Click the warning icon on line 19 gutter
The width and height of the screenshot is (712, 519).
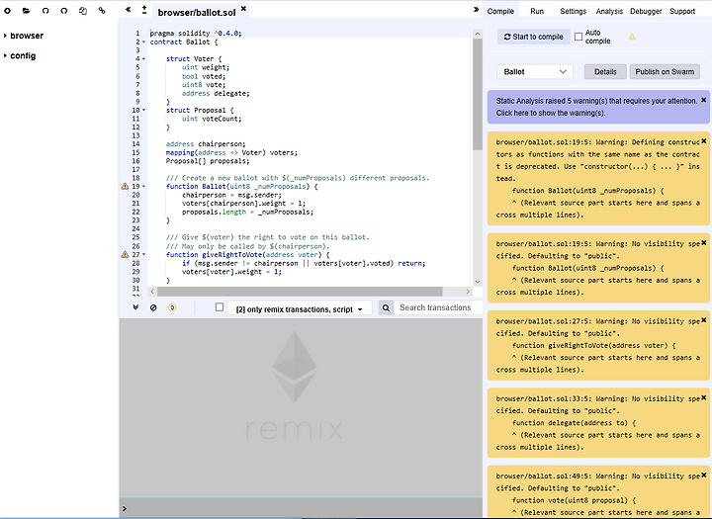pos(125,186)
